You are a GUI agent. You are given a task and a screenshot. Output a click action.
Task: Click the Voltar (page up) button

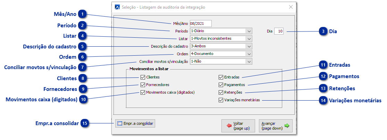click(x=238, y=126)
